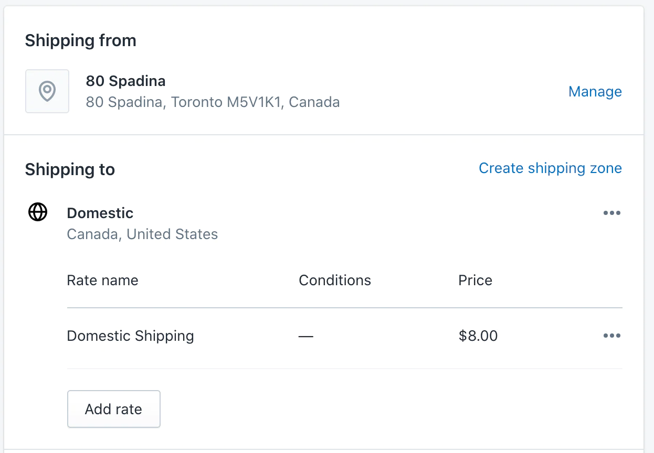Click the Domestic zone name

pos(100,213)
